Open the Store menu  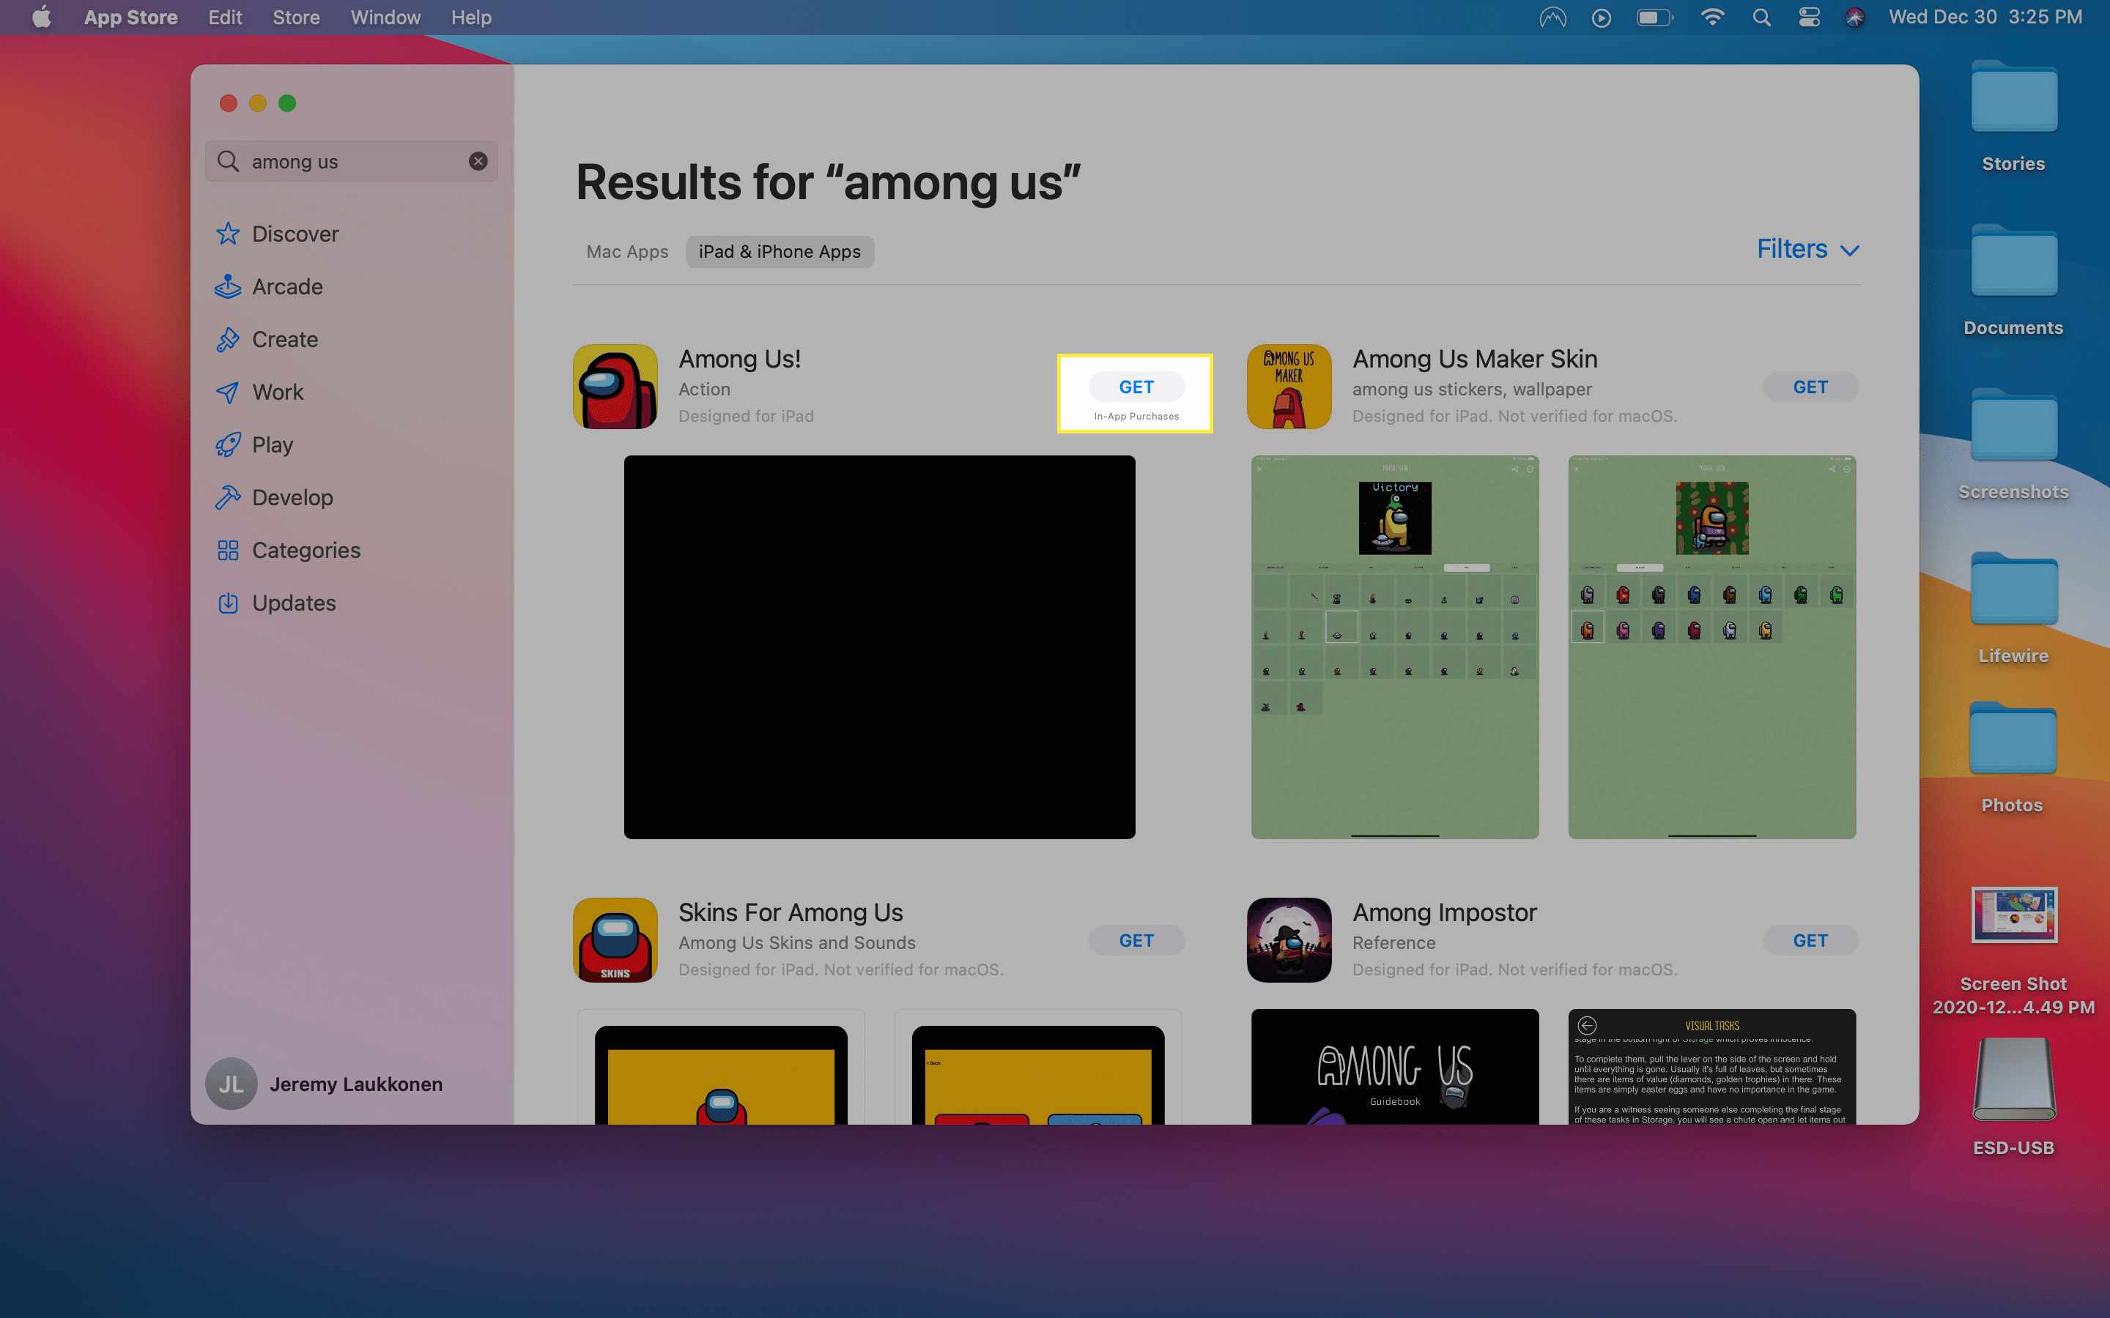click(x=295, y=18)
